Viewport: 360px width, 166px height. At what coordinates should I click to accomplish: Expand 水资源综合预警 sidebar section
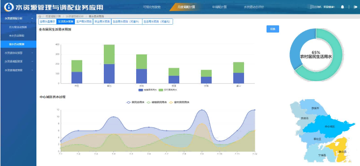point(18,53)
